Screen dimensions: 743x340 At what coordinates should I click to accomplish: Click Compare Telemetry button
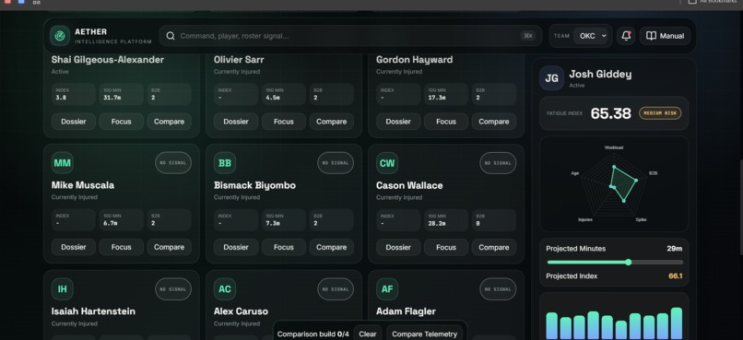tap(425, 334)
